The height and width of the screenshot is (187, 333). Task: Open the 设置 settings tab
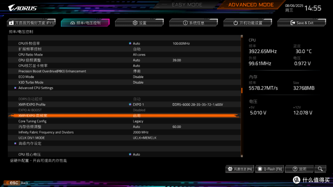tap(139, 23)
